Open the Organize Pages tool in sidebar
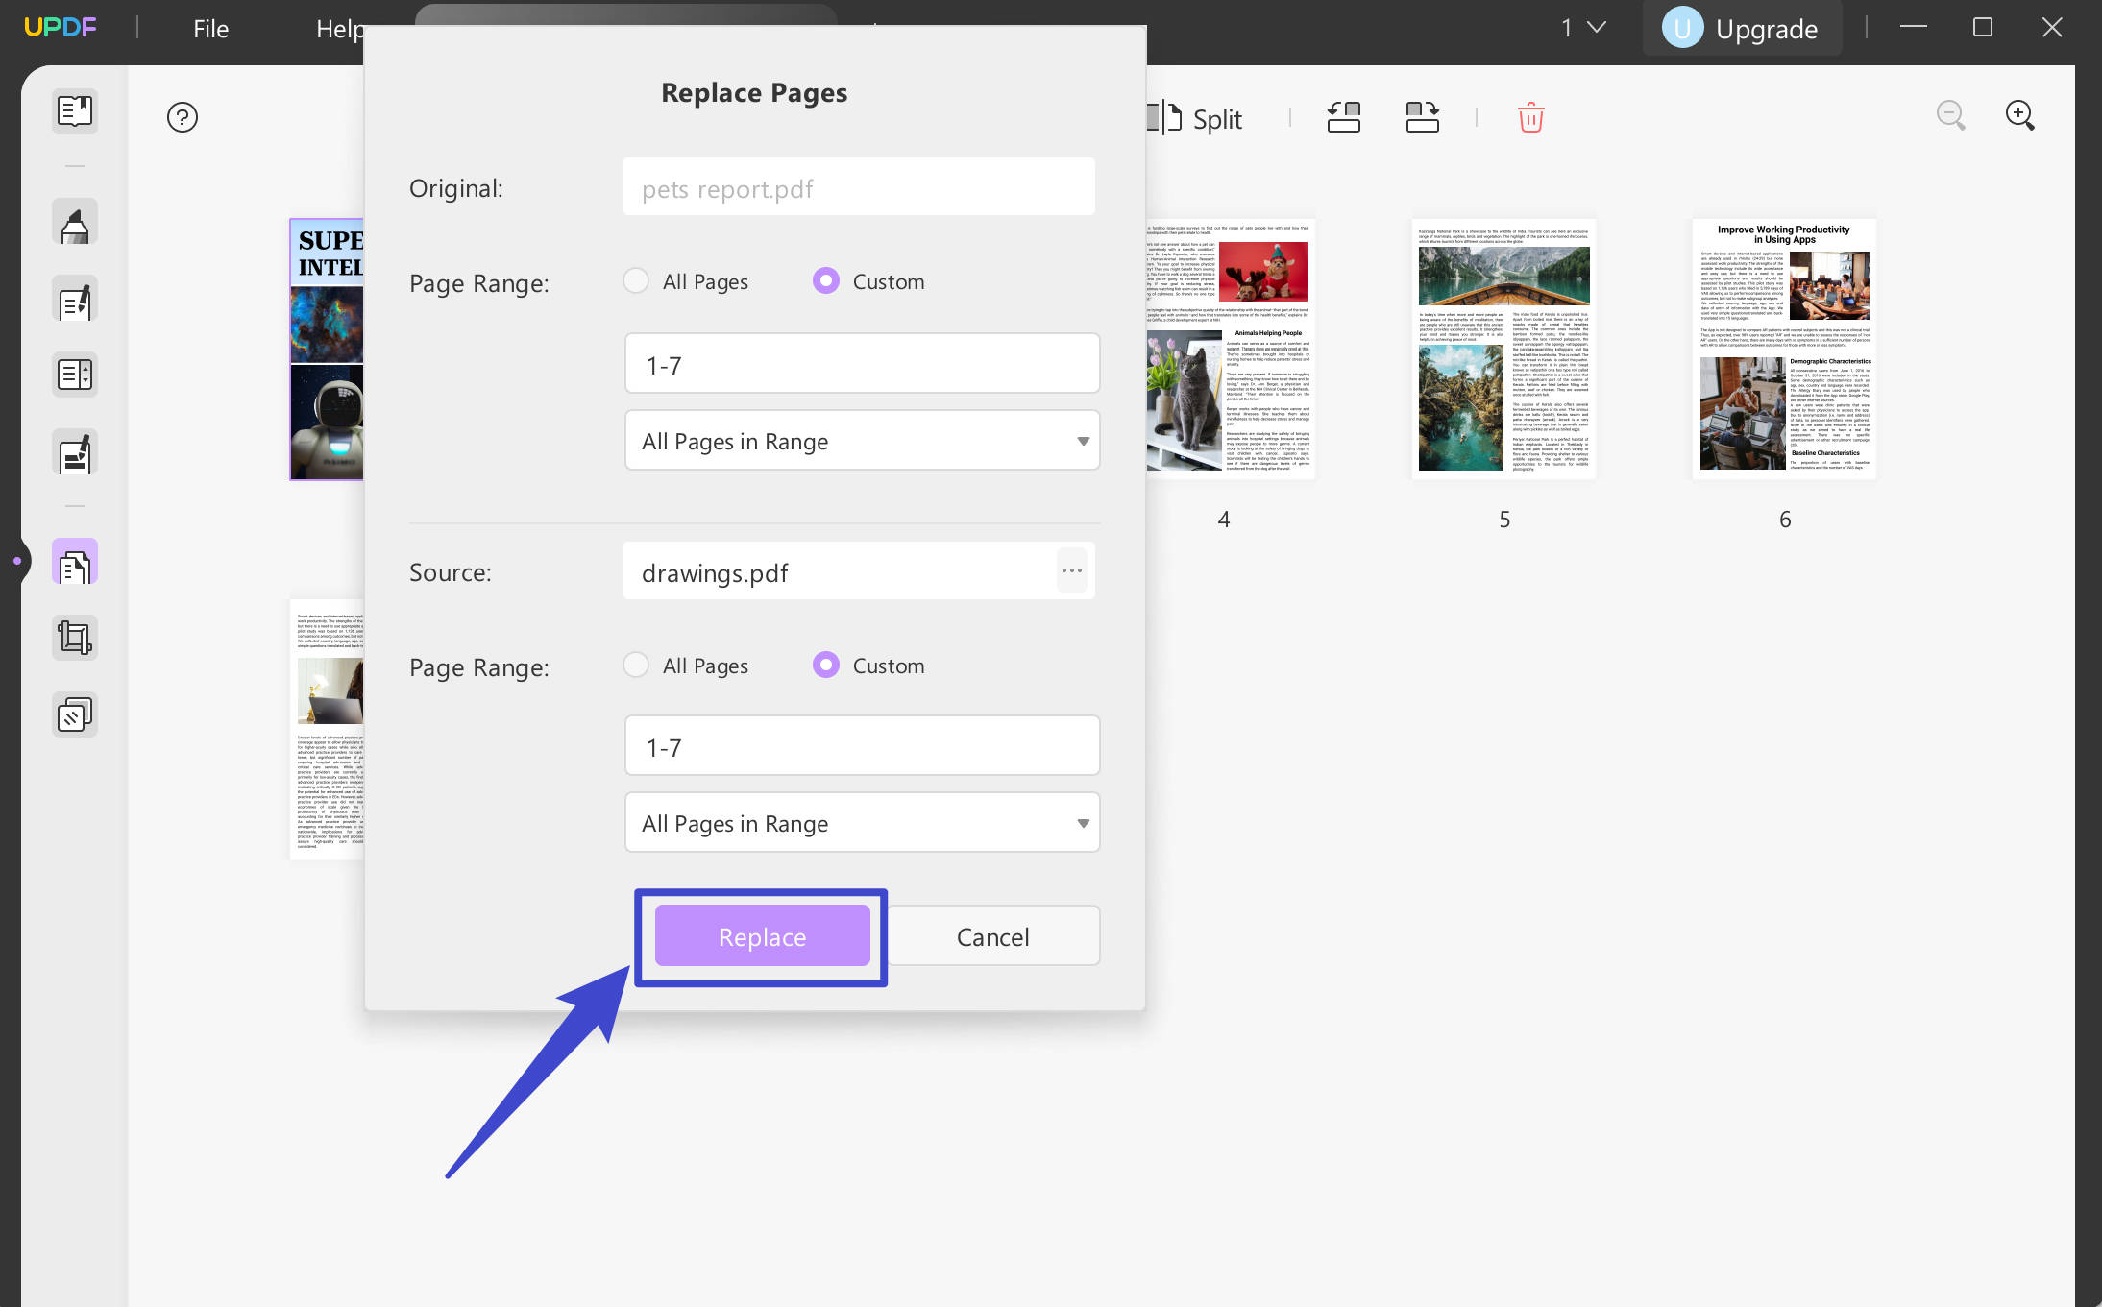The height and width of the screenshot is (1307, 2102). [x=74, y=561]
